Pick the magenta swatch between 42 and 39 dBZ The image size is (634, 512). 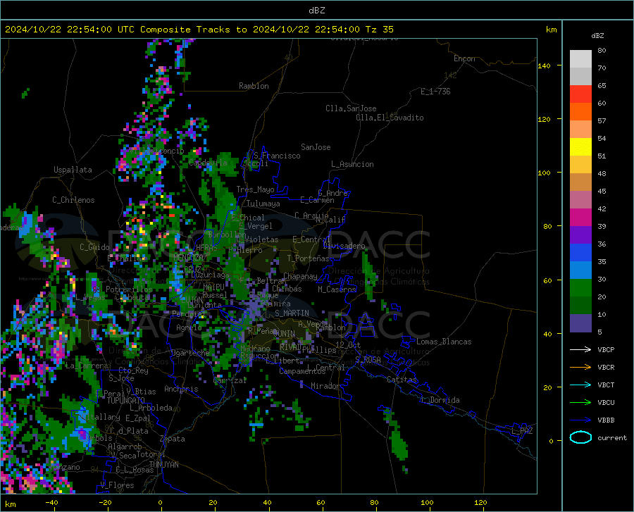click(x=580, y=218)
